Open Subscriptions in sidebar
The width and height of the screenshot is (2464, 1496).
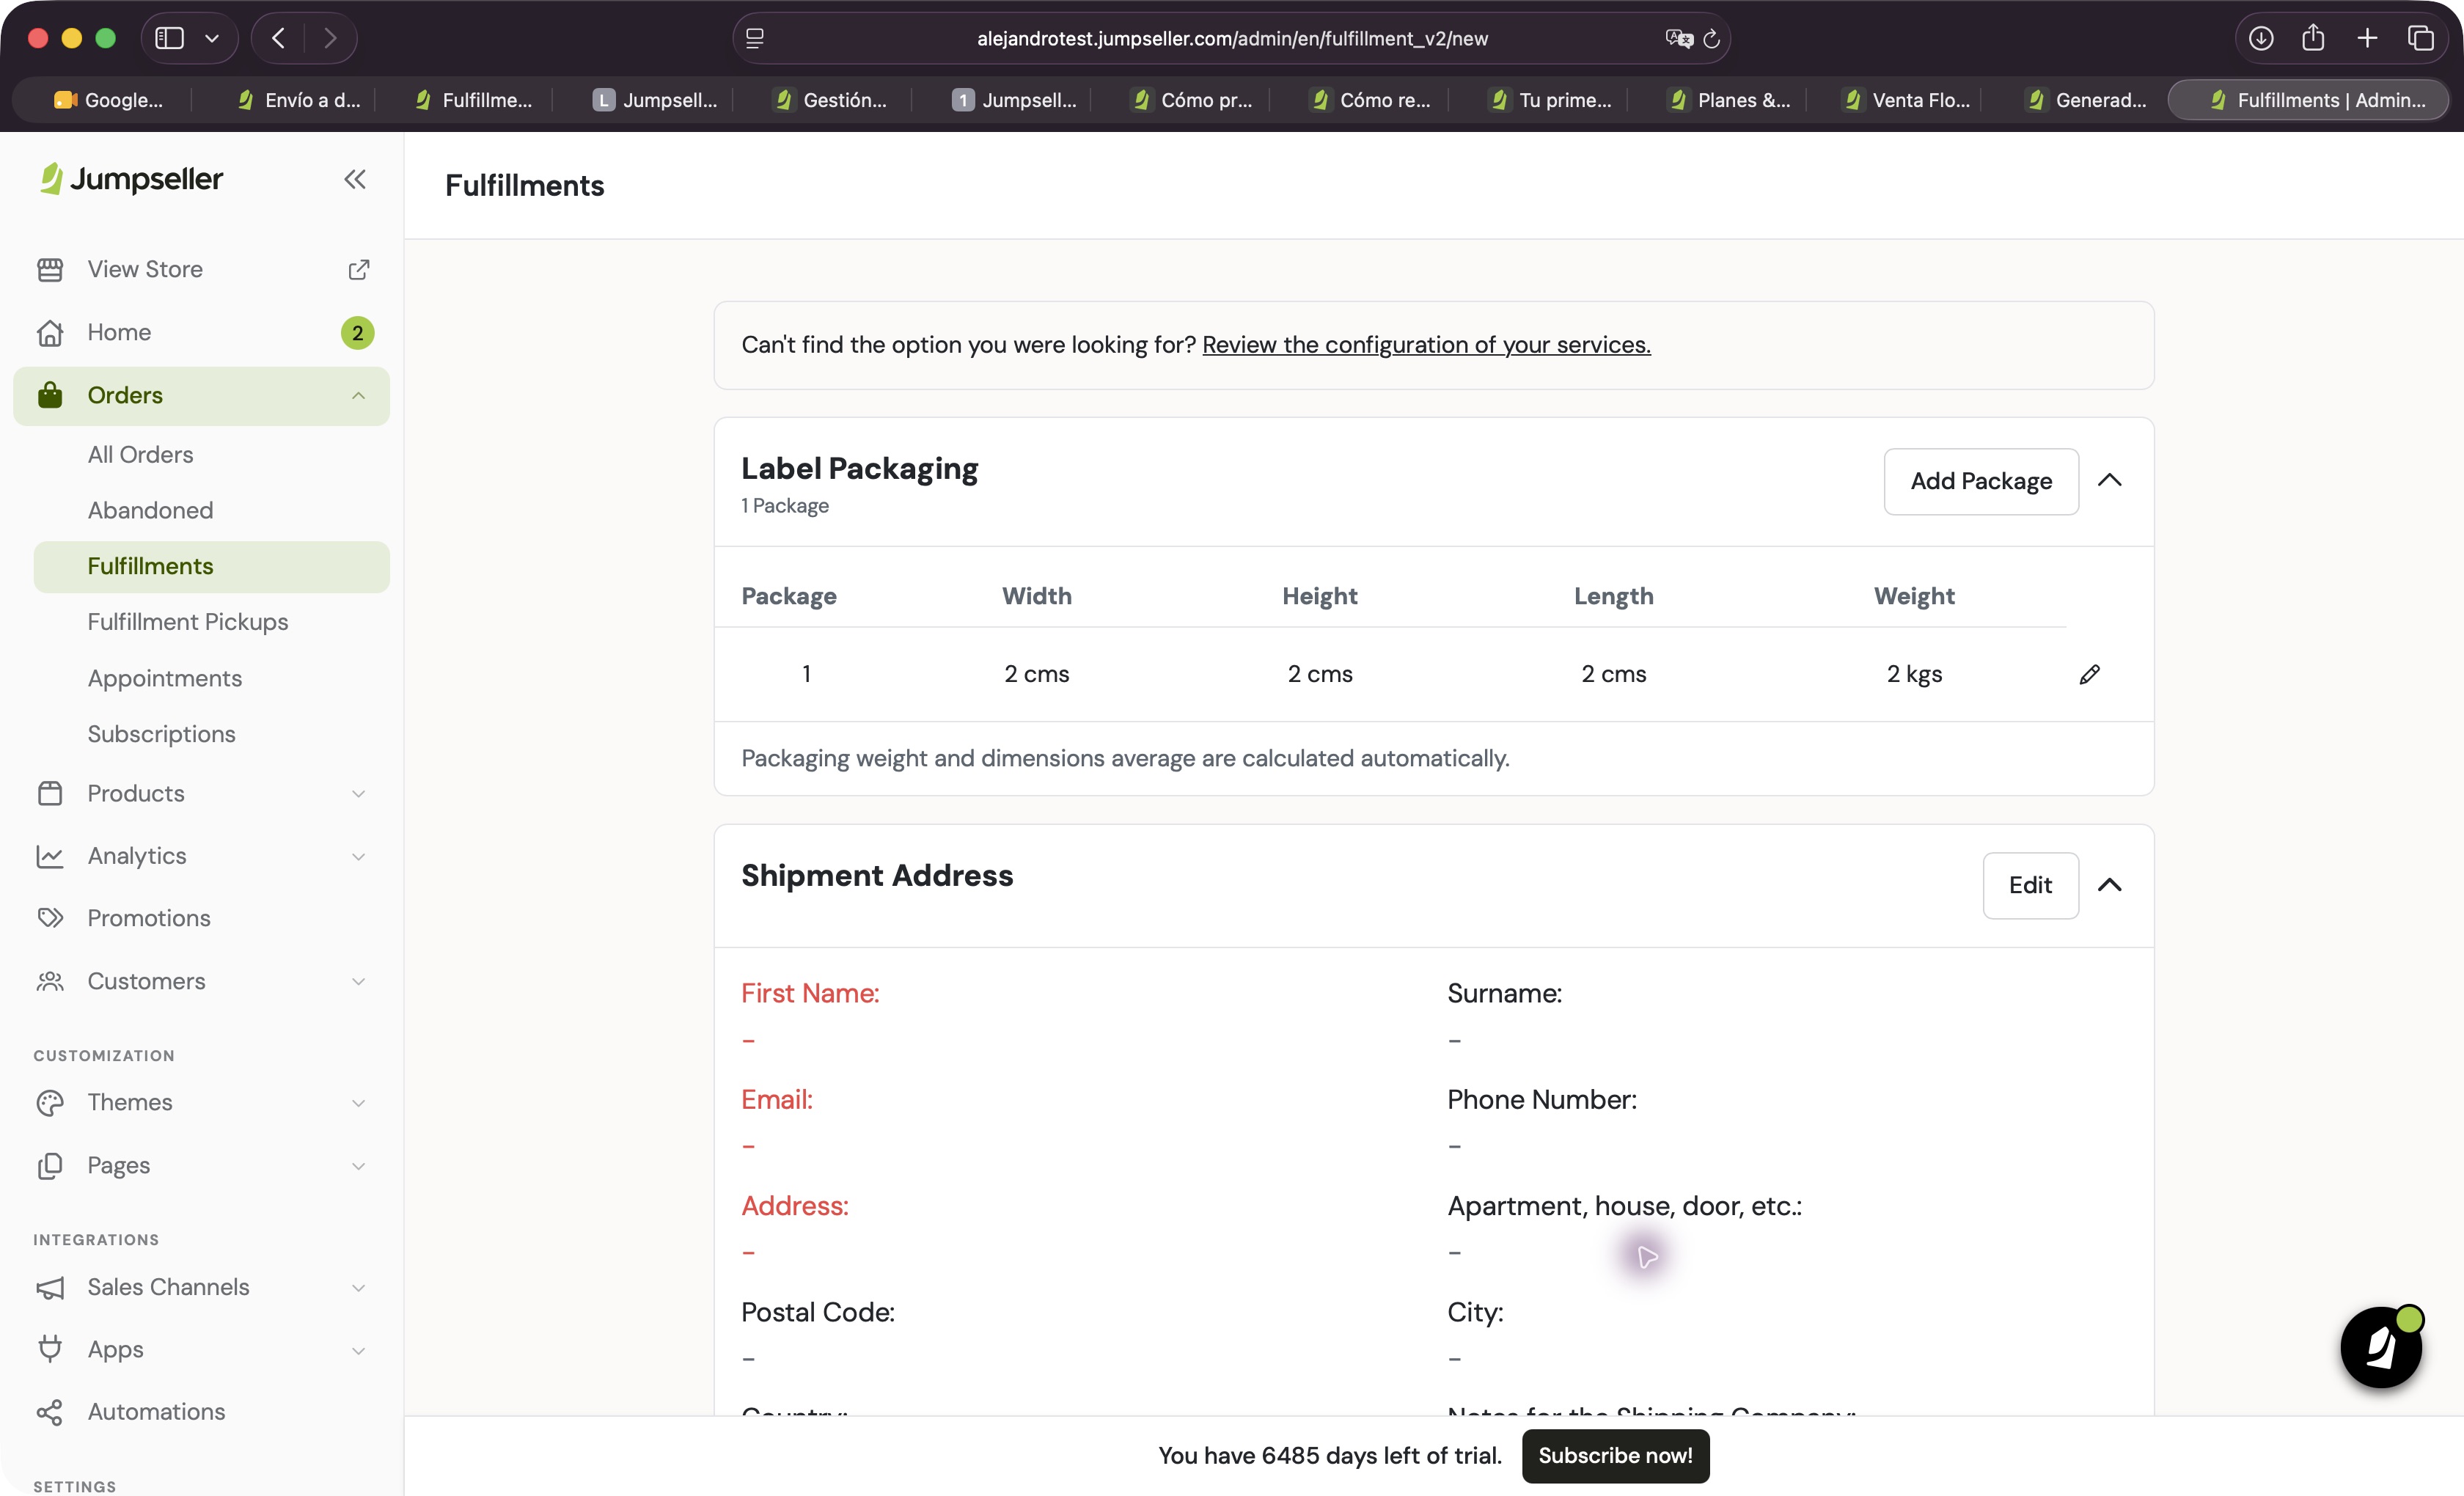click(x=162, y=734)
